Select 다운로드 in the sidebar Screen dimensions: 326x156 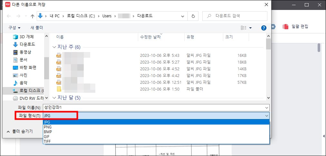(x=24, y=44)
